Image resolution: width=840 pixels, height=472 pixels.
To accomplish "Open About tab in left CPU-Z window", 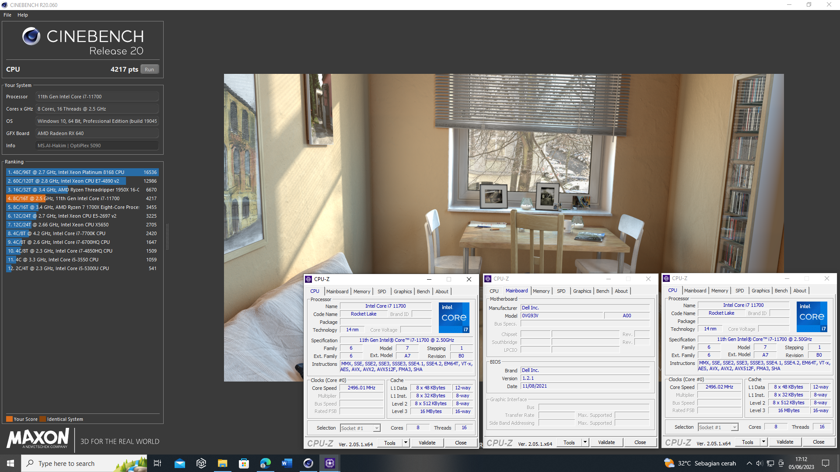I will coord(442,292).
